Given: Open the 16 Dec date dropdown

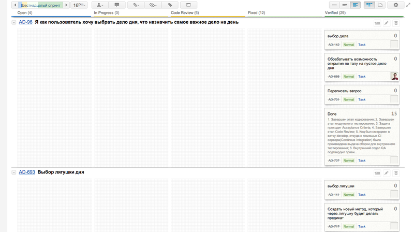Looking at the screenshot, I should tap(79, 5).
